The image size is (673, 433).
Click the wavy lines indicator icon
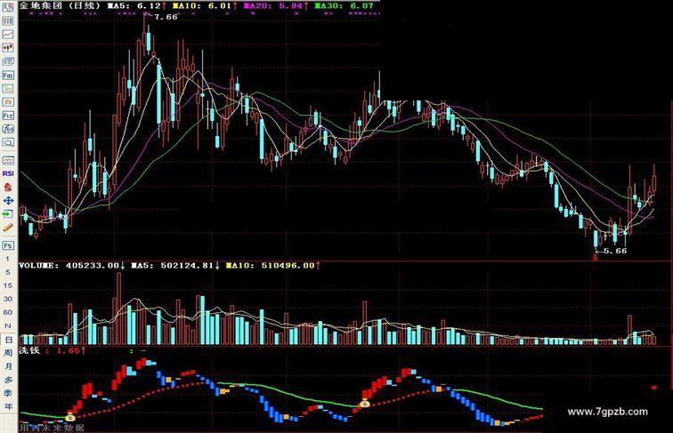tap(8, 160)
